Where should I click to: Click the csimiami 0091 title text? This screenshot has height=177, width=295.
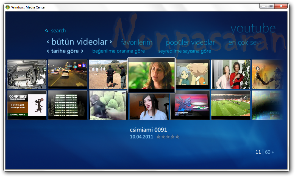[x=148, y=130]
